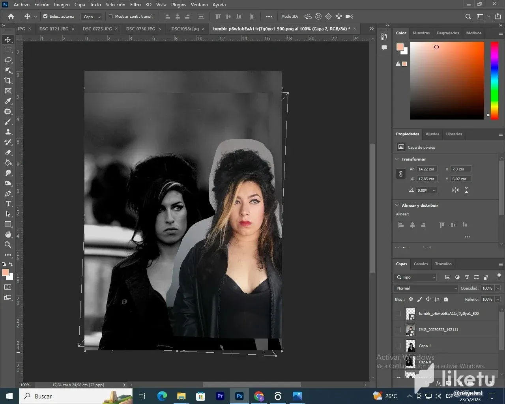
Task: Open more align options three dots
Action: click(x=467, y=237)
